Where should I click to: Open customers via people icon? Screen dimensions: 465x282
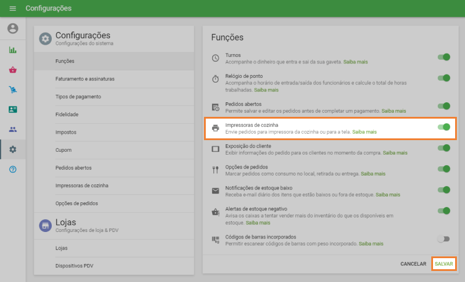click(x=13, y=129)
